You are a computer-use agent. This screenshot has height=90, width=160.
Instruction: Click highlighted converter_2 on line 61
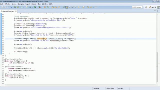click(42, 39)
